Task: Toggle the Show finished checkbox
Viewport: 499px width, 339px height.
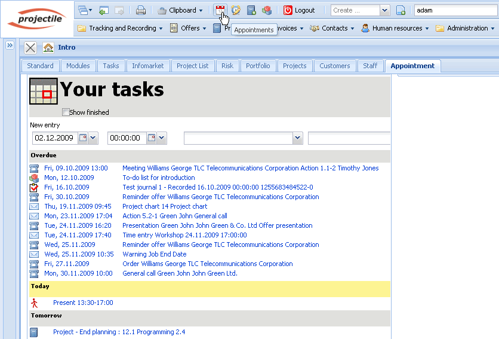Action: click(66, 112)
